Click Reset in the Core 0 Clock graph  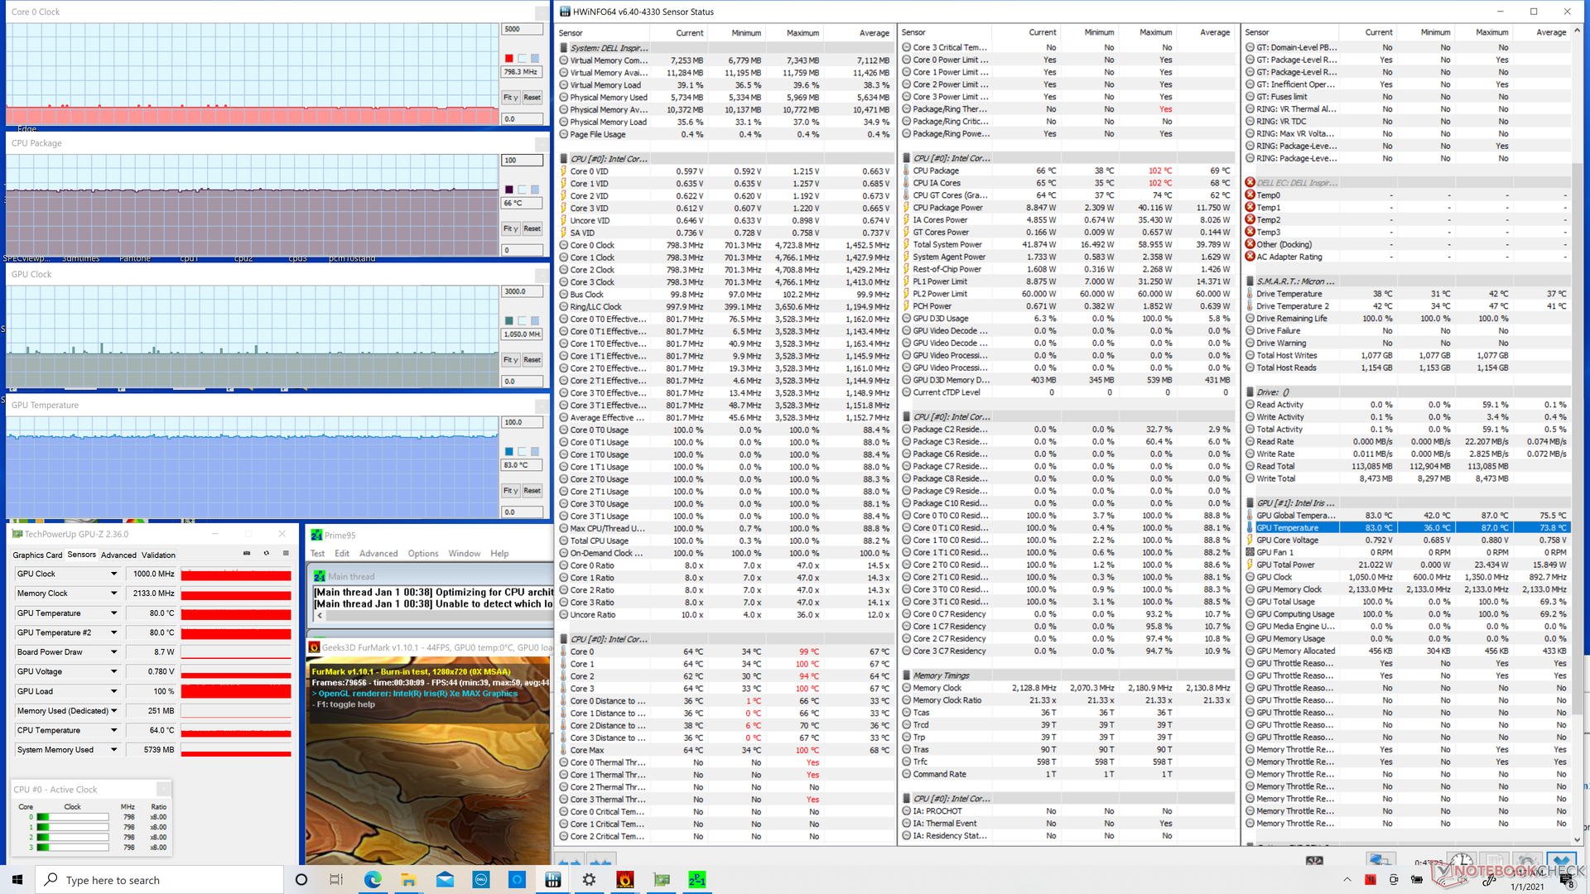(x=532, y=98)
